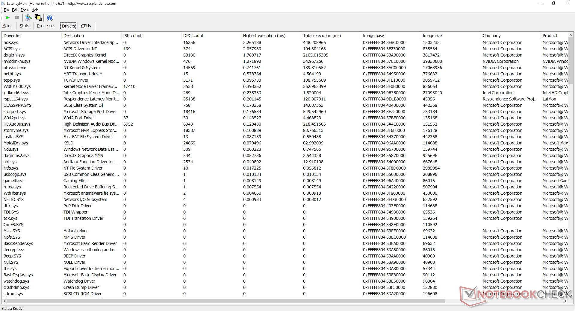
Task: Click the horizontal scrollbar left arrow
Action: point(4,301)
